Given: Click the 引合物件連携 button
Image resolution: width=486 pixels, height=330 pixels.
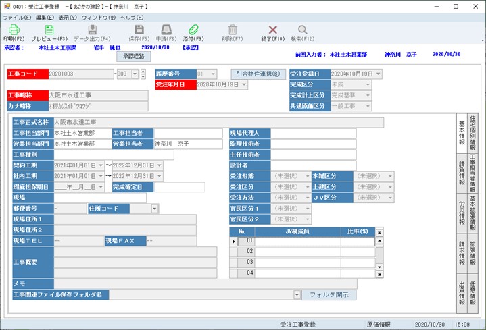Looking at the screenshot, I should [x=259, y=74].
